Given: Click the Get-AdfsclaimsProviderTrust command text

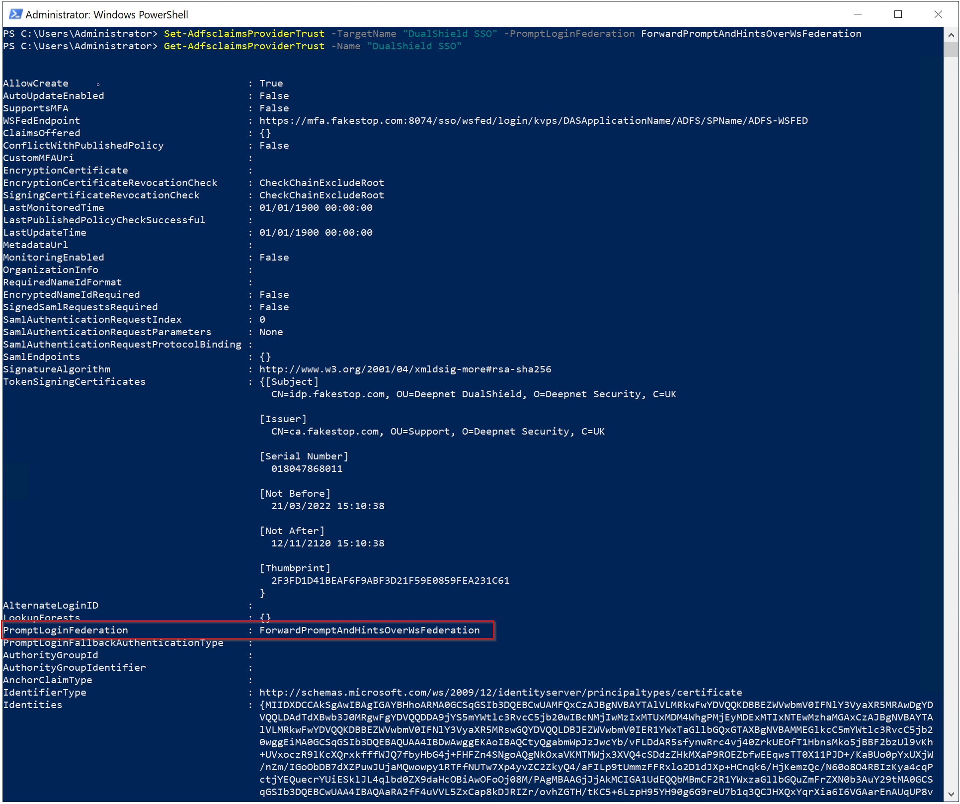Looking at the screenshot, I should (244, 46).
